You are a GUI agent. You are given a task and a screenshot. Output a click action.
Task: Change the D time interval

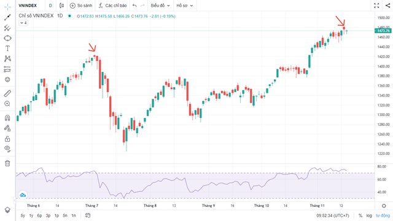tap(50, 6)
